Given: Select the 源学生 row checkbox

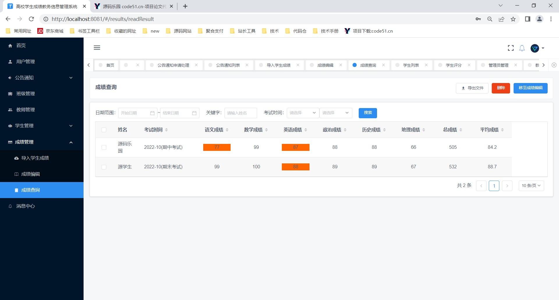Looking at the screenshot, I should 104,167.
